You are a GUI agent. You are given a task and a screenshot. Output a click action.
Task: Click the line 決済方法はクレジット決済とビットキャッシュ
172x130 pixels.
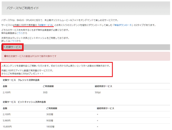point(35,38)
